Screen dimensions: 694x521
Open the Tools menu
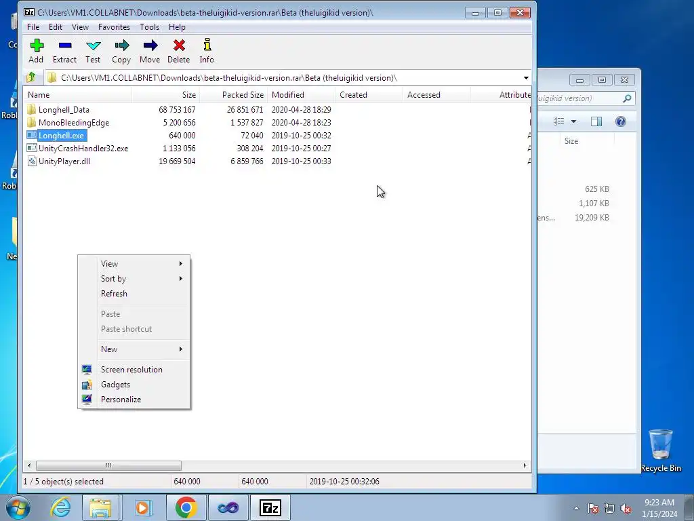[x=149, y=27]
